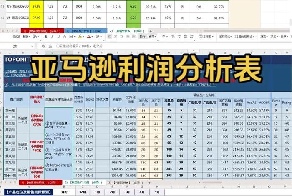Image resolution: width=292 pixels, height=196 pixels.
Task: Switch to blue 新品推广计划 tab in top window
Action: pyautogui.click(x=86, y=31)
